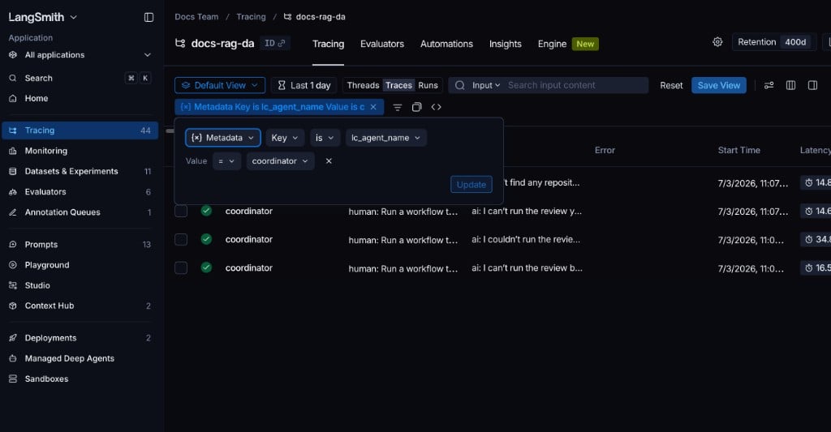Click the Error column header
Image resolution: width=831 pixels, height=432 pixels.
(605, 151)
